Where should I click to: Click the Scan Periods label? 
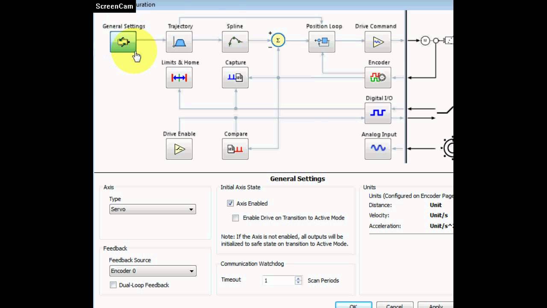323,281
